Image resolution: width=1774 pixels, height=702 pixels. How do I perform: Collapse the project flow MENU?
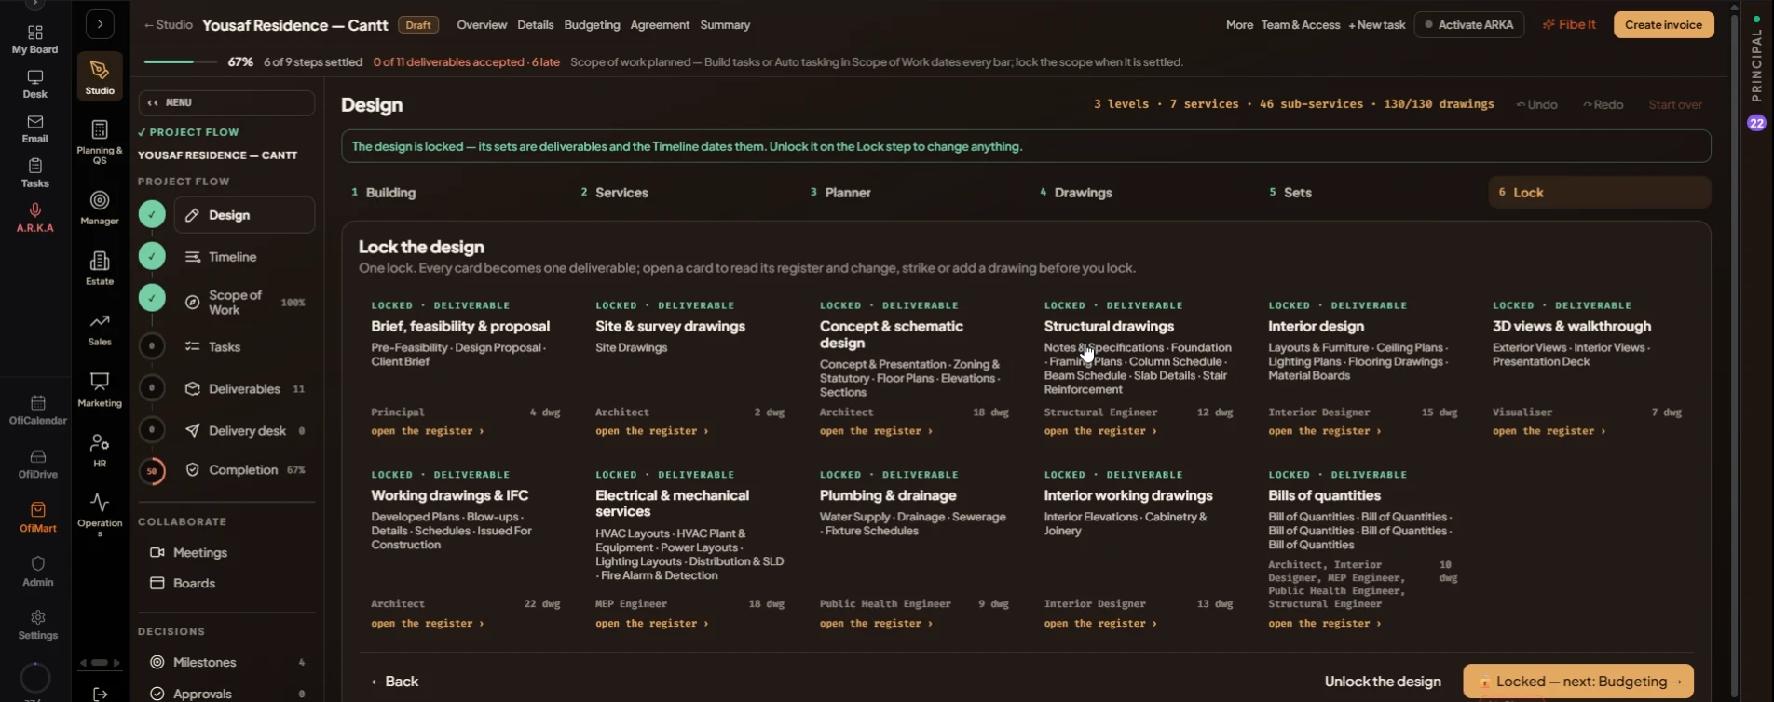coord(226,102)
